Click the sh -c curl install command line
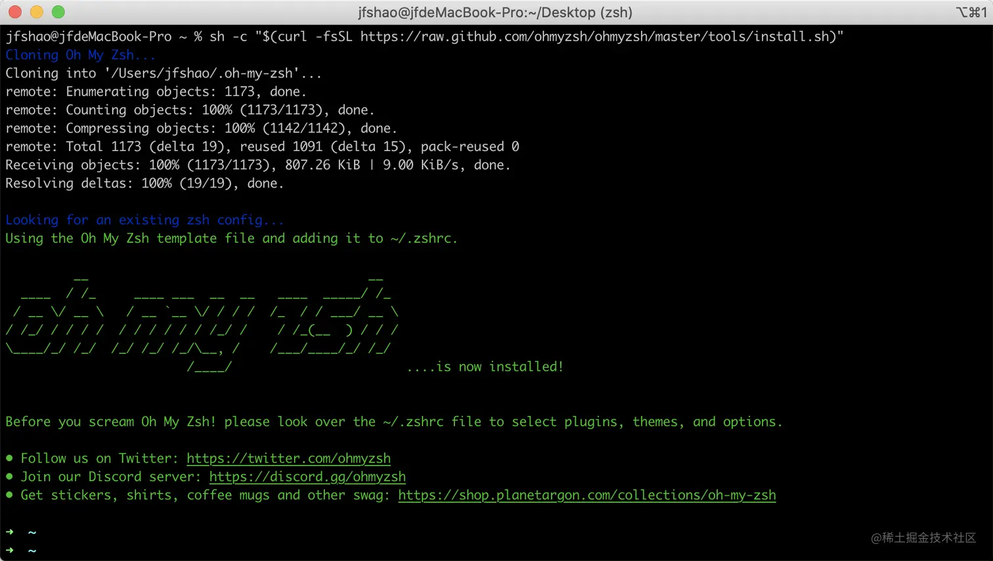993x561 pixels. click(424, 37)
